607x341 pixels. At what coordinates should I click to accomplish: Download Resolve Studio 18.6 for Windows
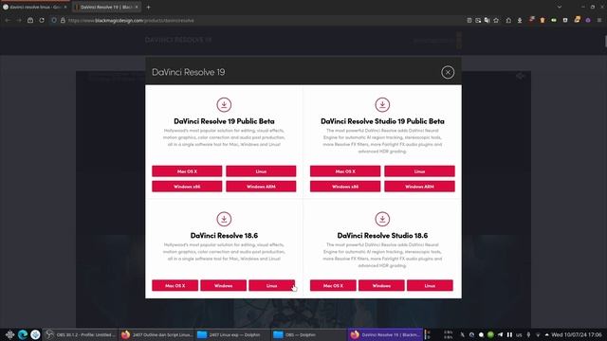coord(381,285)
